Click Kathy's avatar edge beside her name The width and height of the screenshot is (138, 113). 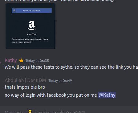0,61
